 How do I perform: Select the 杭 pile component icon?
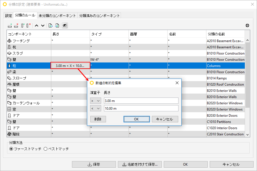[x=9, y=47]
